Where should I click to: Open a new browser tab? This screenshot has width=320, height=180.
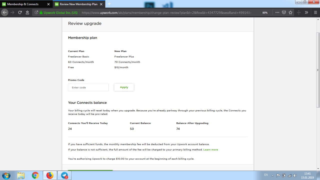[109, 4]
